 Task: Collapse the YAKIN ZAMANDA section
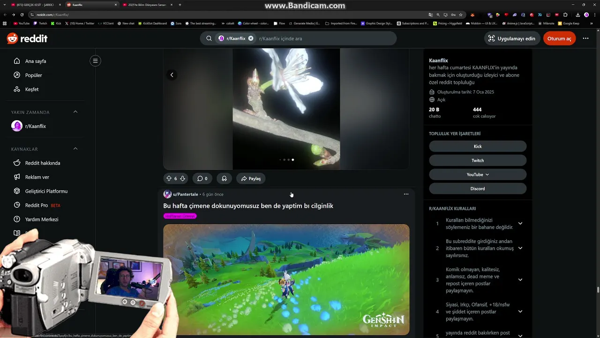(x=75, y=112)
